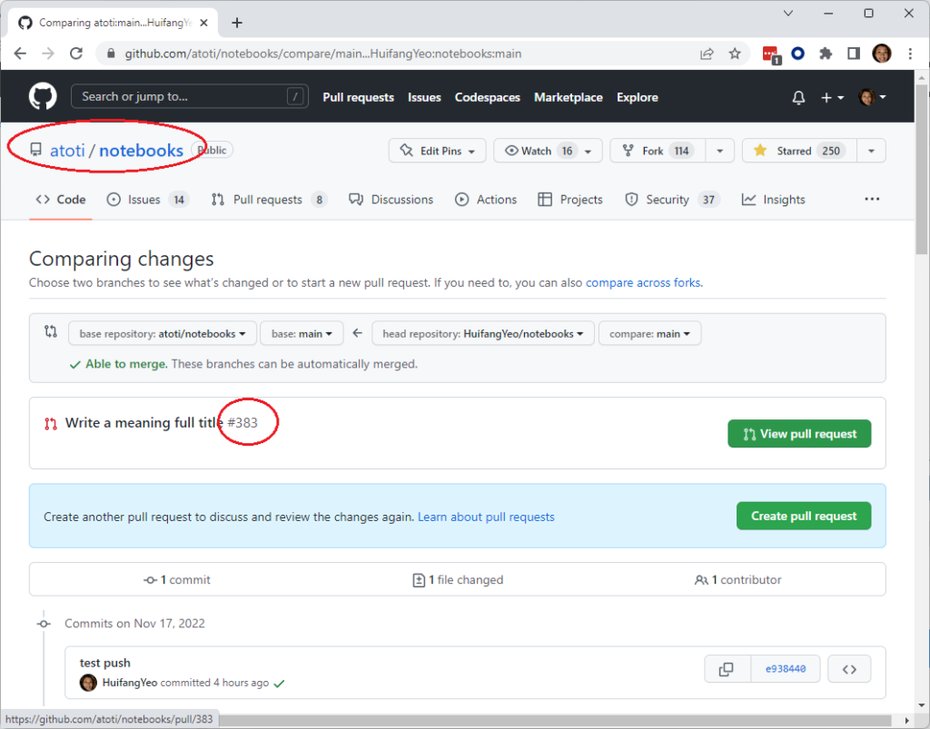The height and width of the screenshot is (729, 930).
Task: Click the Chrome profile avatar
Action: pyautogui.click(x=882, y=54)
